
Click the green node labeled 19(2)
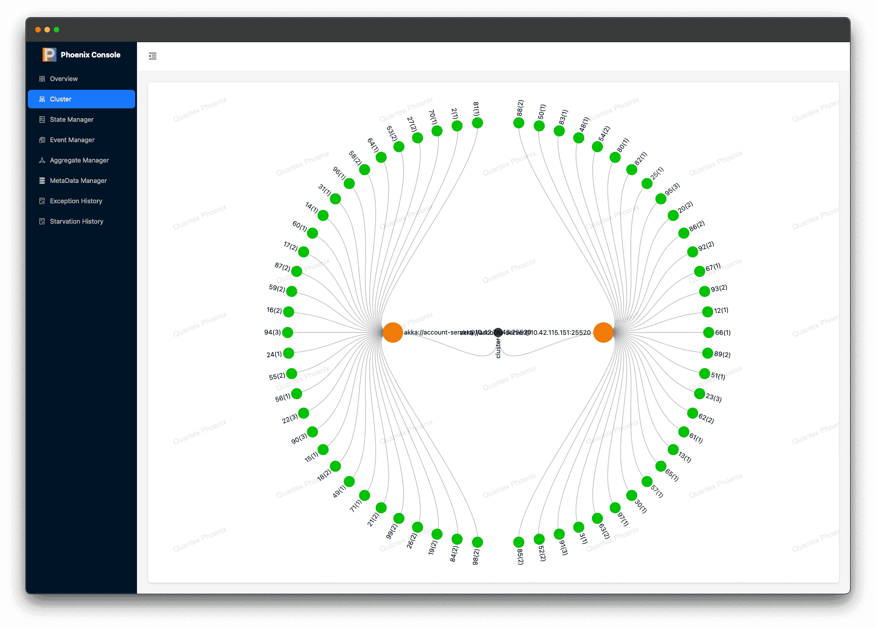click(437, 534)
